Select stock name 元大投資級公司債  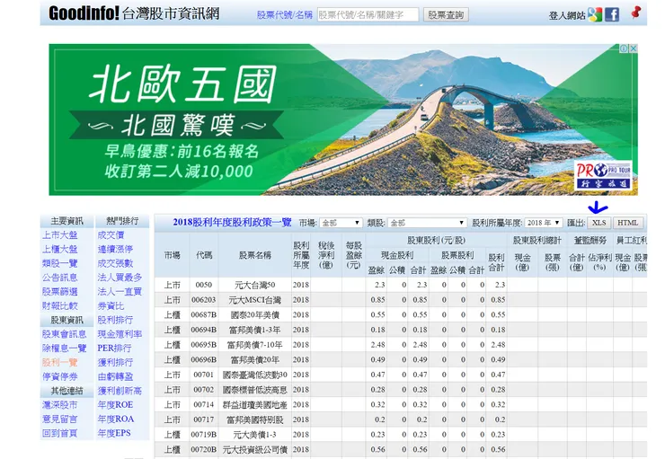(x=255, y=450)
